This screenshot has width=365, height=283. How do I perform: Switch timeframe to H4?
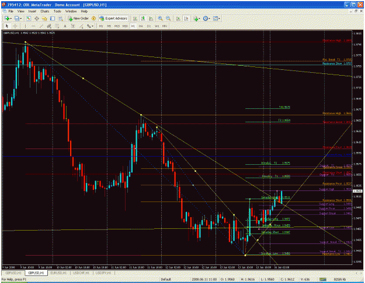[x=141, y=26]
